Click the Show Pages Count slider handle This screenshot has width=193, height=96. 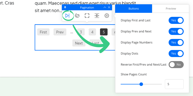(x=141, y=84)
